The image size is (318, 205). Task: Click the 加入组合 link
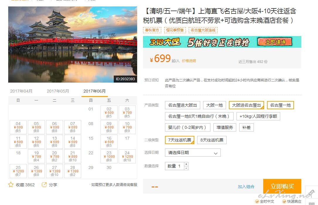point(246,187)
